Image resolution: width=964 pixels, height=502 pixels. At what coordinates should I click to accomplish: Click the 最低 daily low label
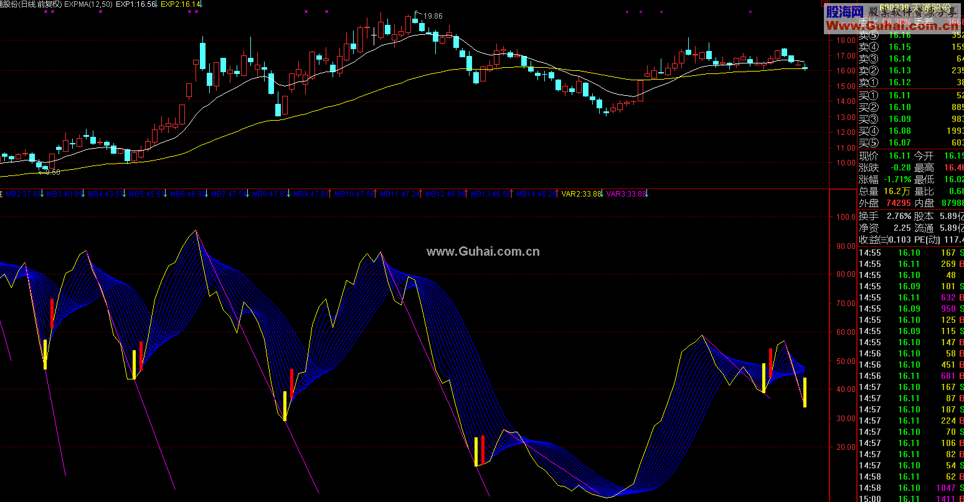pyautogui.click(x=924, y=179)
